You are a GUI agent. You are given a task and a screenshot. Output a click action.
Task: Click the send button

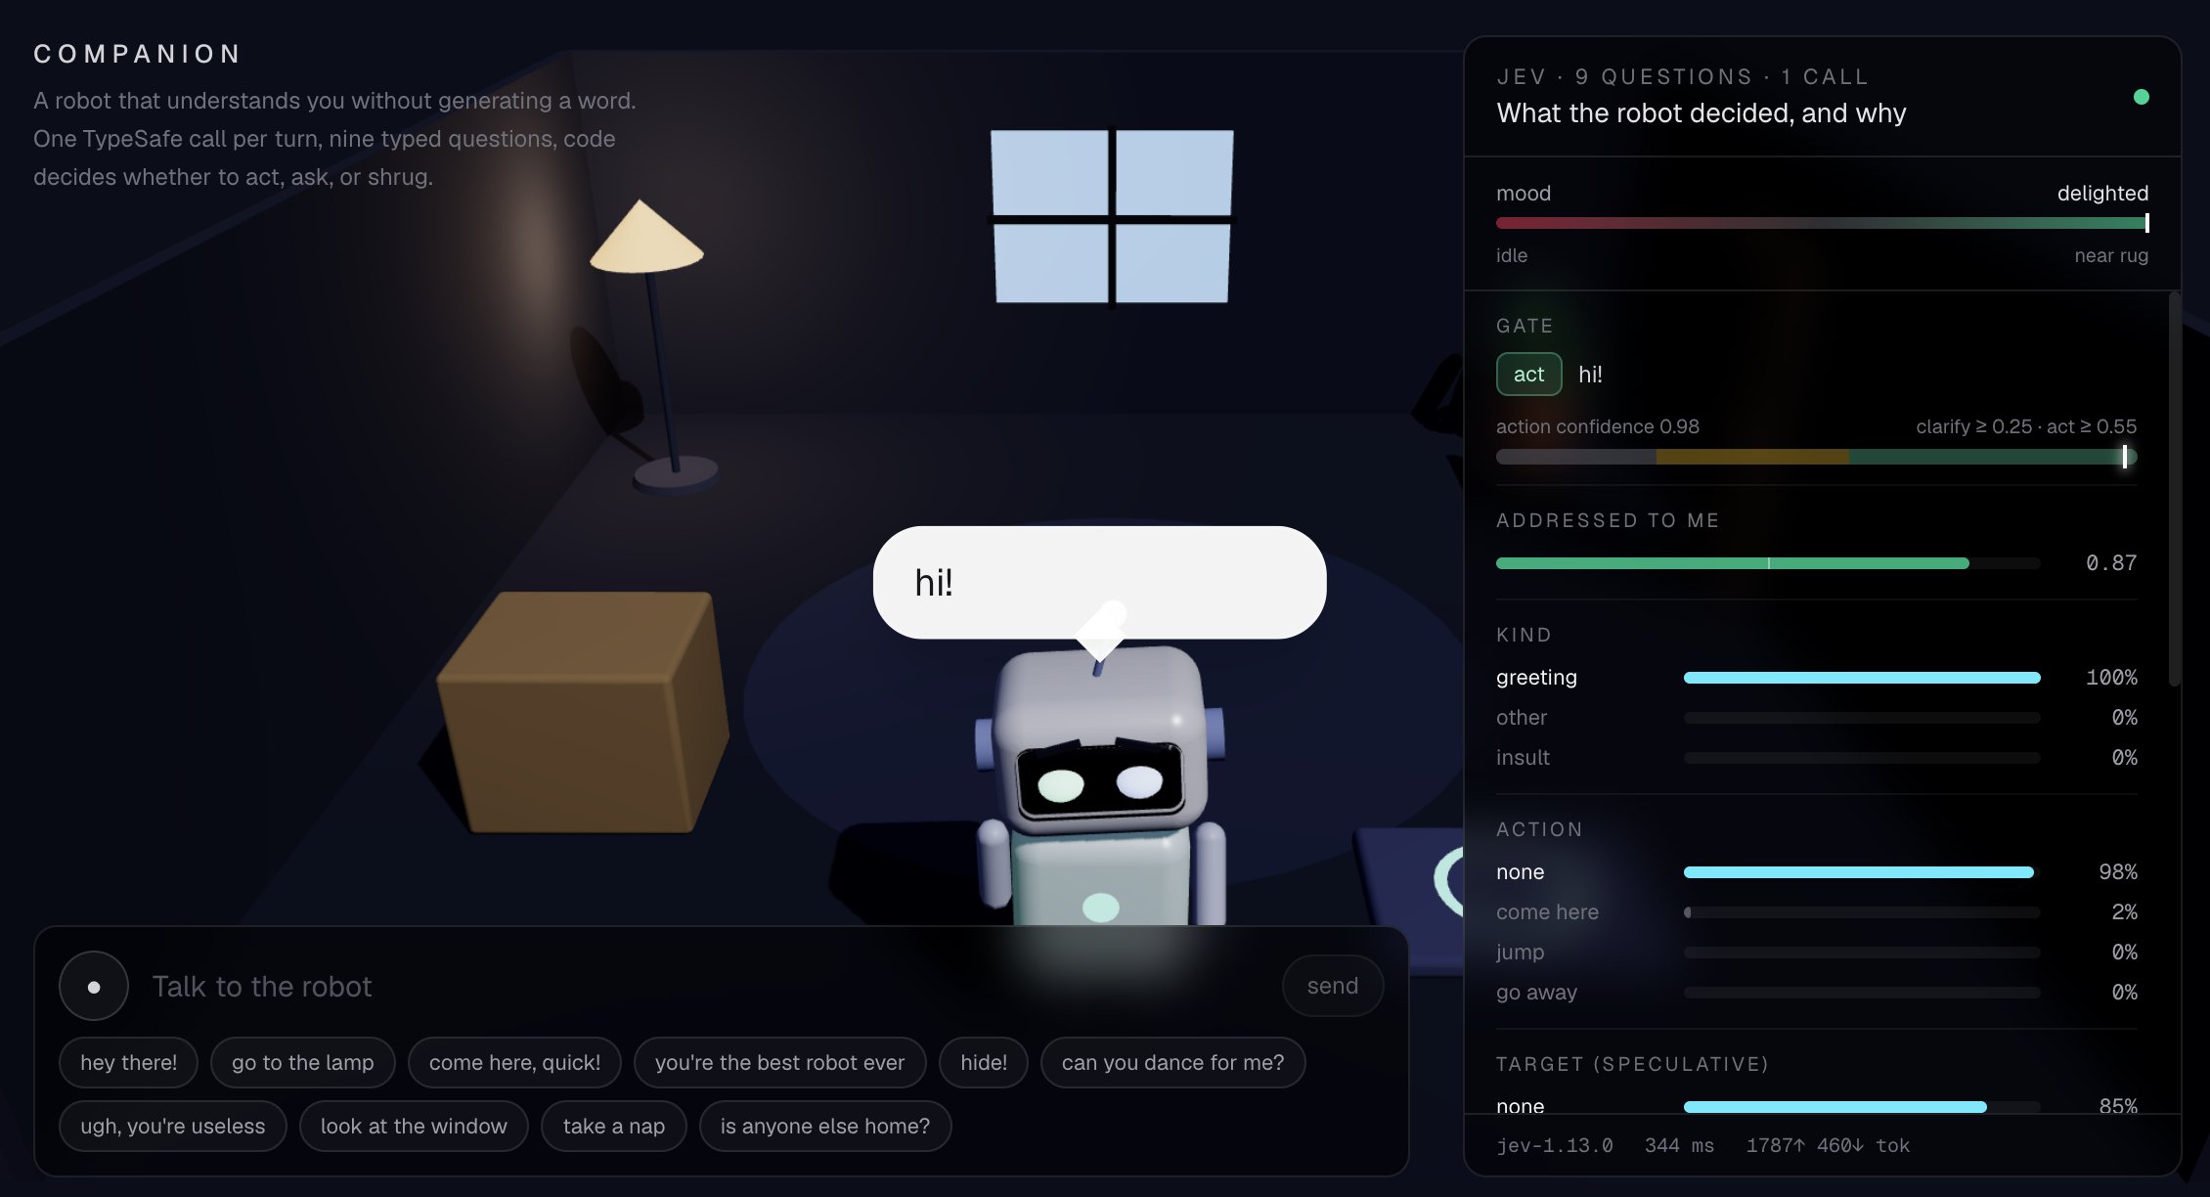coord(1332,986)
